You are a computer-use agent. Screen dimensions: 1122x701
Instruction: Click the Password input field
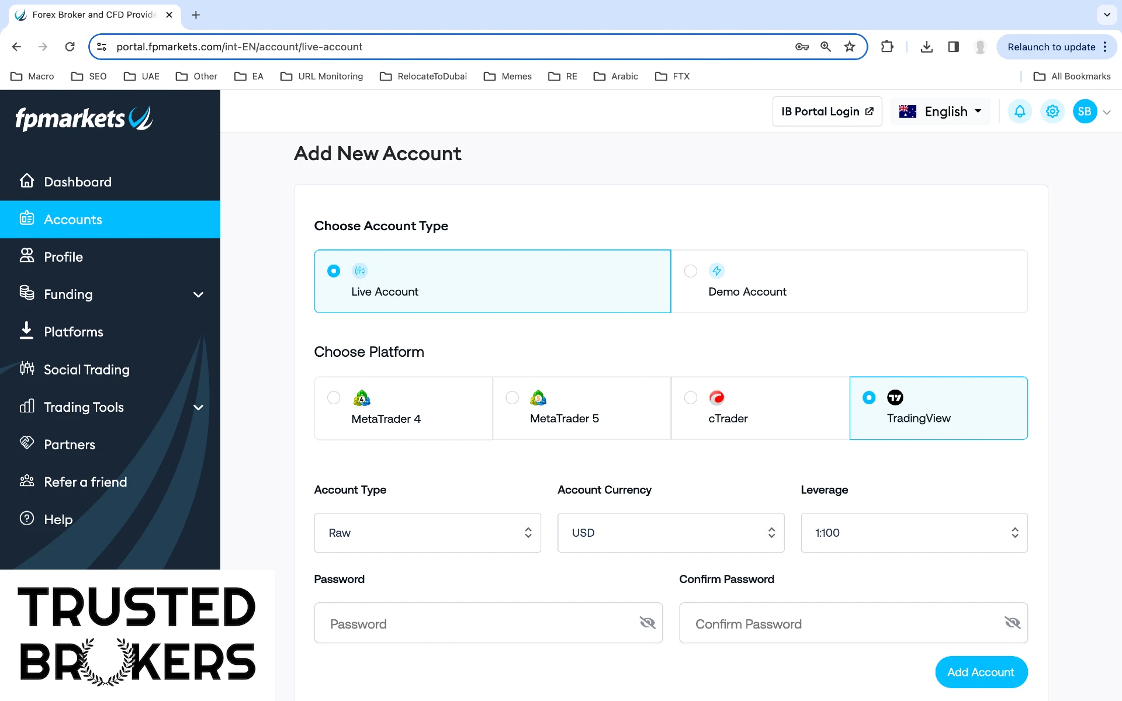[489, 623]
